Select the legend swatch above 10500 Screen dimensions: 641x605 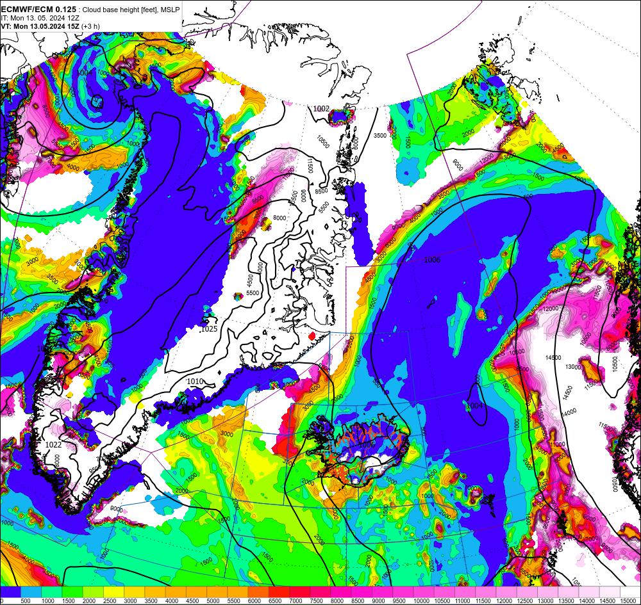[445, 592]
